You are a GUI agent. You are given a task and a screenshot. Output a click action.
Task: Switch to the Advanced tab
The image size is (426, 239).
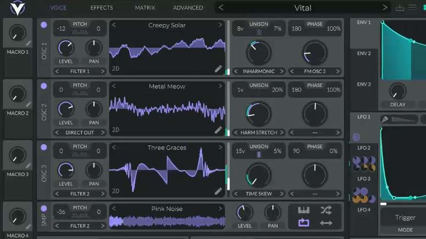point(188,8)
